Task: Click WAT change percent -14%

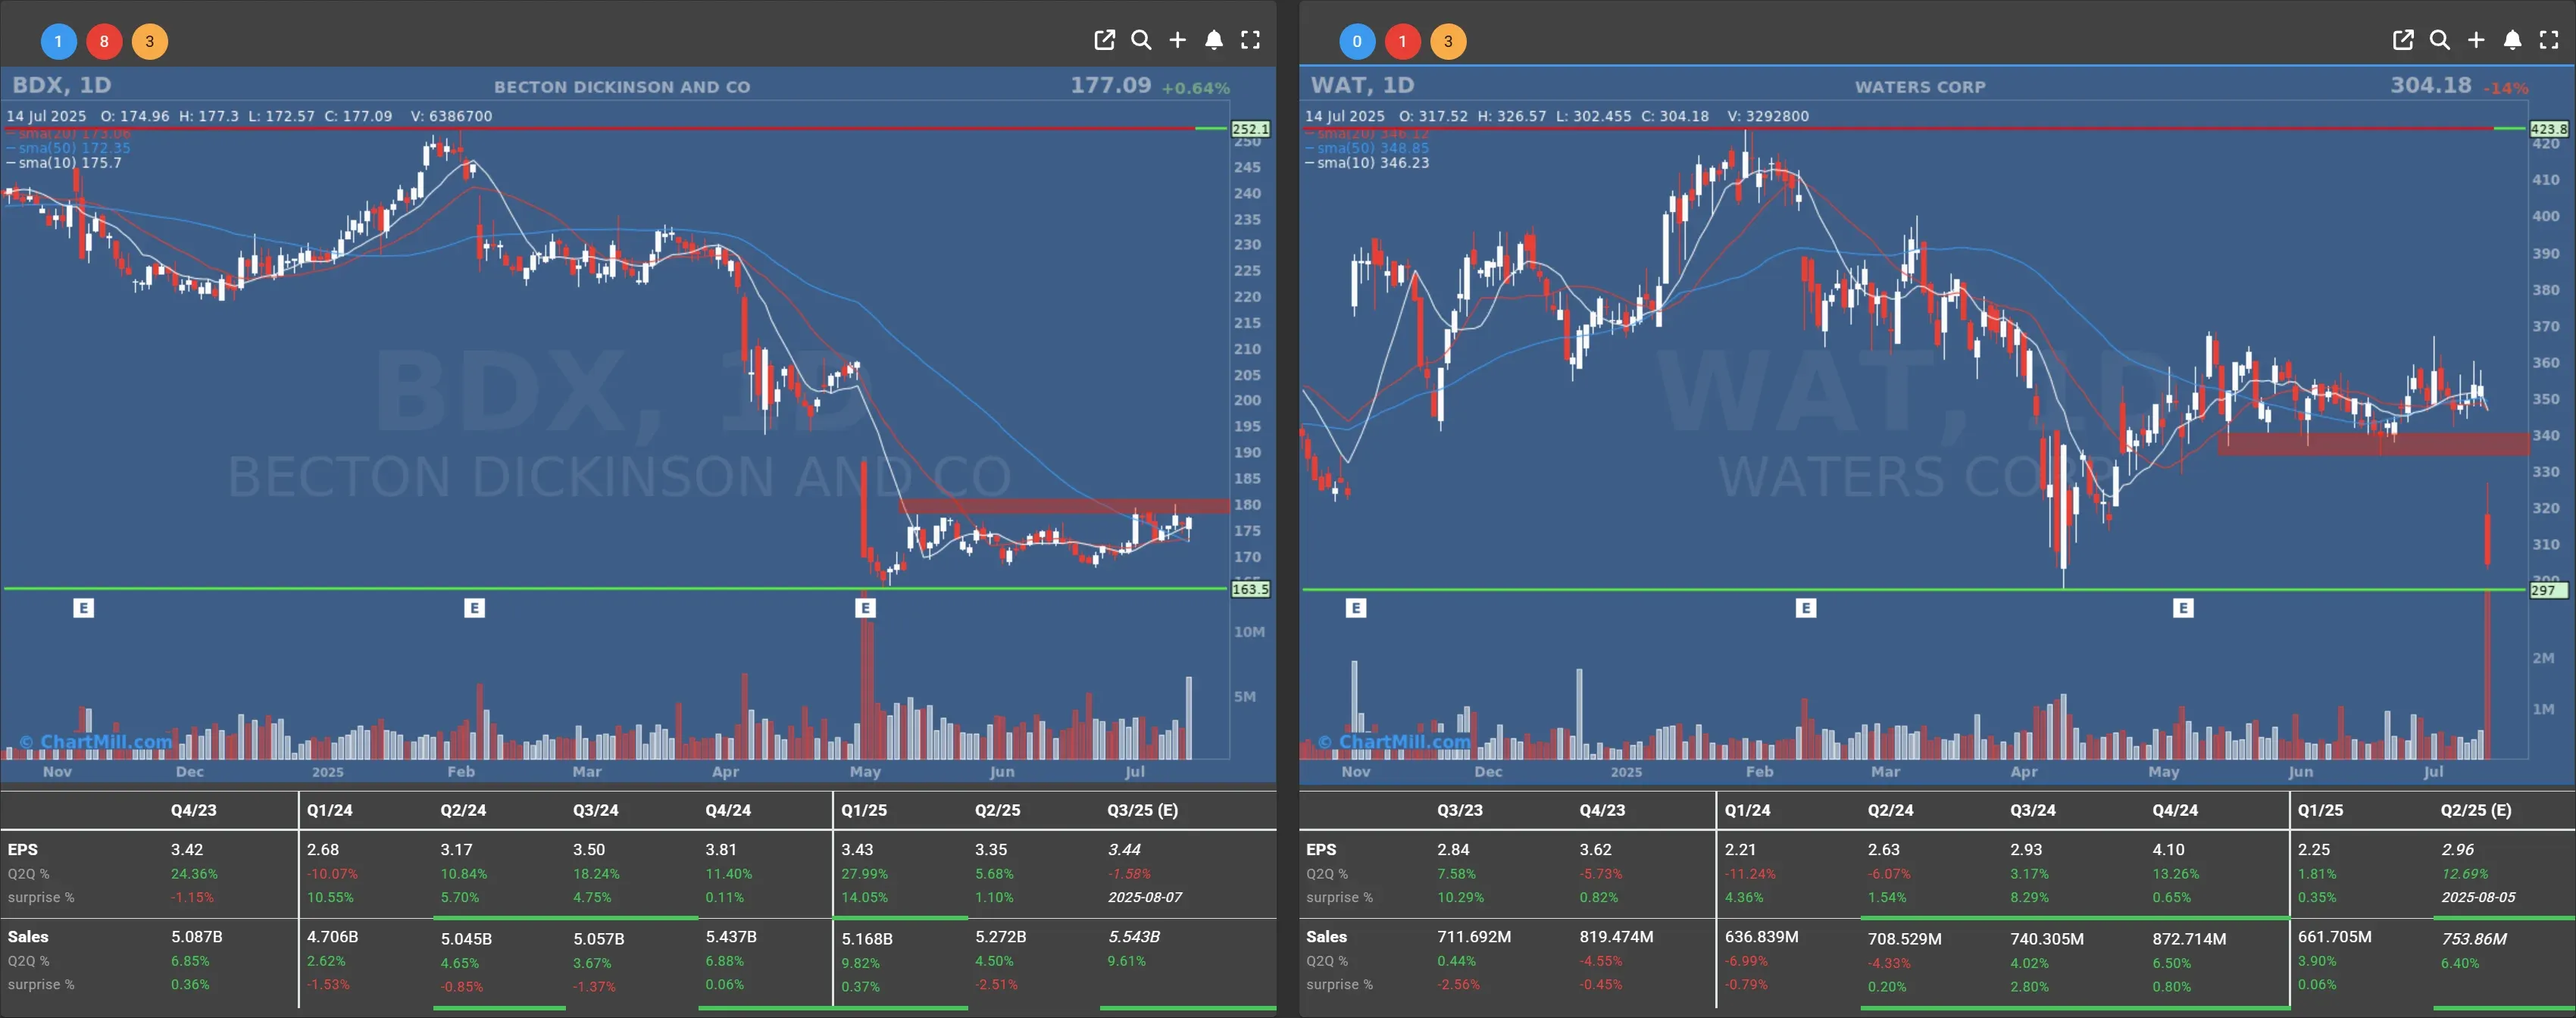Action: [2505, 88]
